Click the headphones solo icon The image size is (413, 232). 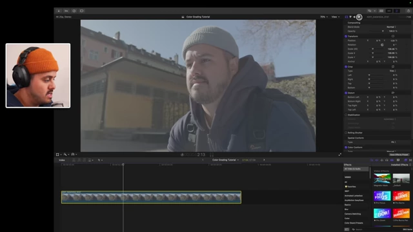387,160
